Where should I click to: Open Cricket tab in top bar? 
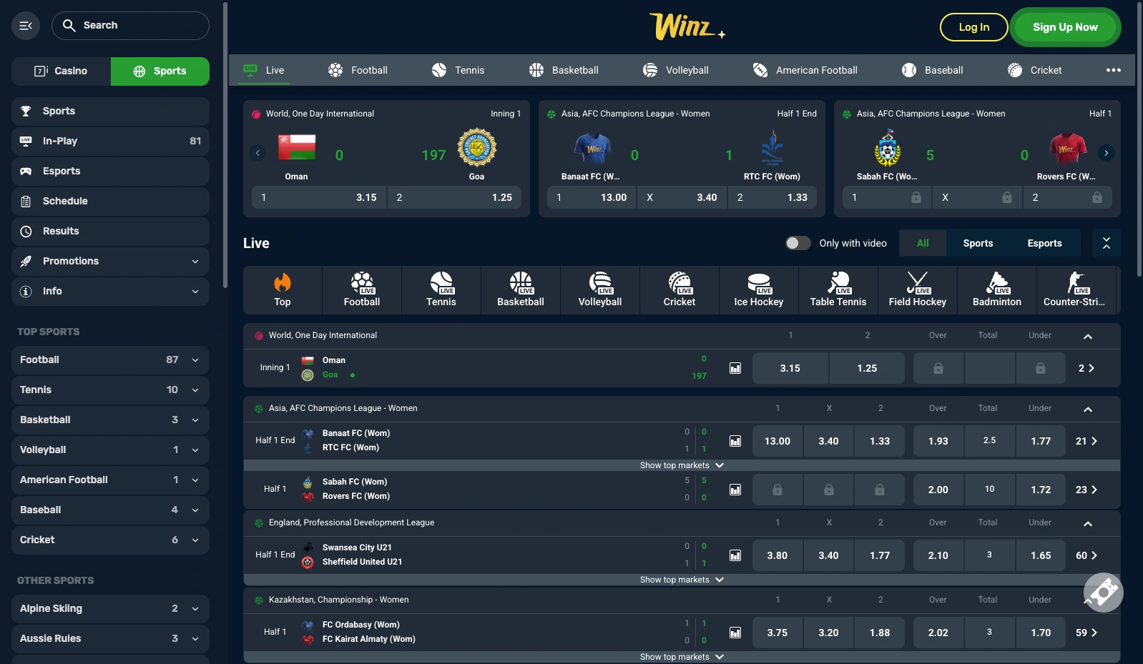(1034, 70)
